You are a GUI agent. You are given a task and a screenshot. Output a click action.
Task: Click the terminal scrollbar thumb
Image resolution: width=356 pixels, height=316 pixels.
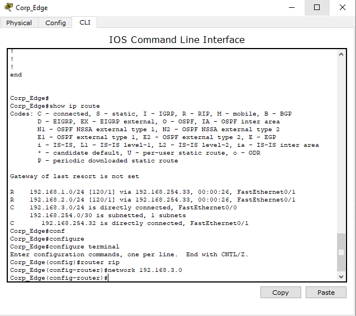(x=341, y=252)
